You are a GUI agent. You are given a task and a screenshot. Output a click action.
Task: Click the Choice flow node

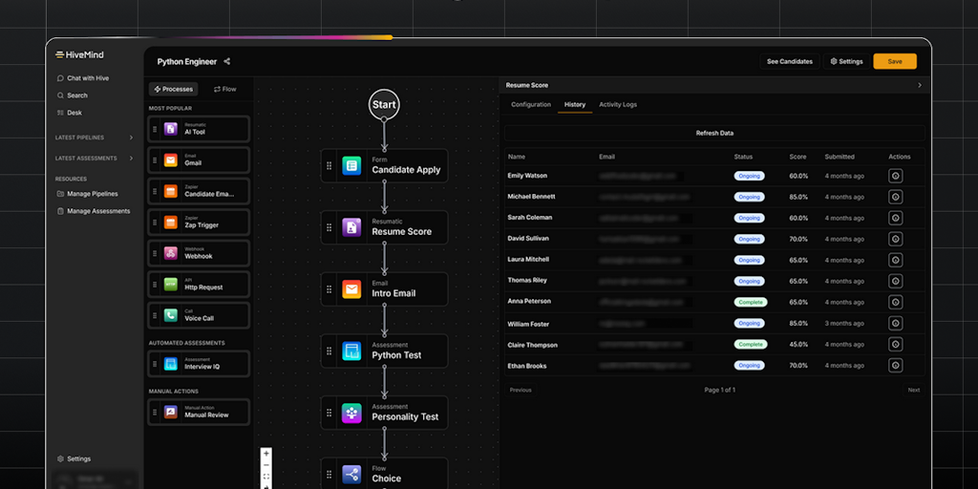click(384, 474)
